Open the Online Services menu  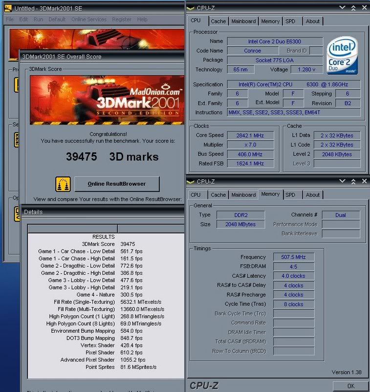[89, 19]
